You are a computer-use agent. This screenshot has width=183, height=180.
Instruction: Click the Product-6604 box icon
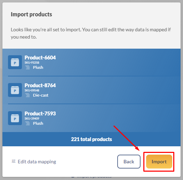point(15,62)
